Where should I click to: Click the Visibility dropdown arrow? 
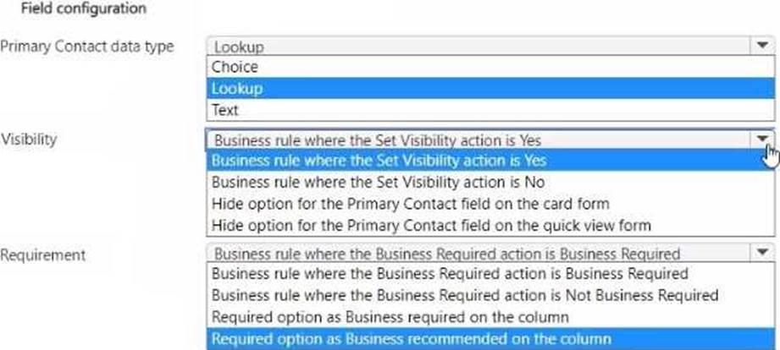click(x=762, y=139)
